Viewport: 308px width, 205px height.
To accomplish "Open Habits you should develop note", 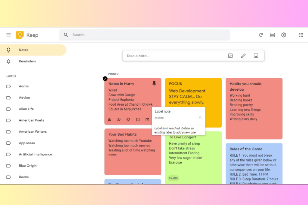I will [254, 109].
